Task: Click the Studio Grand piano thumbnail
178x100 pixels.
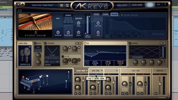Action: coord(35,26)
